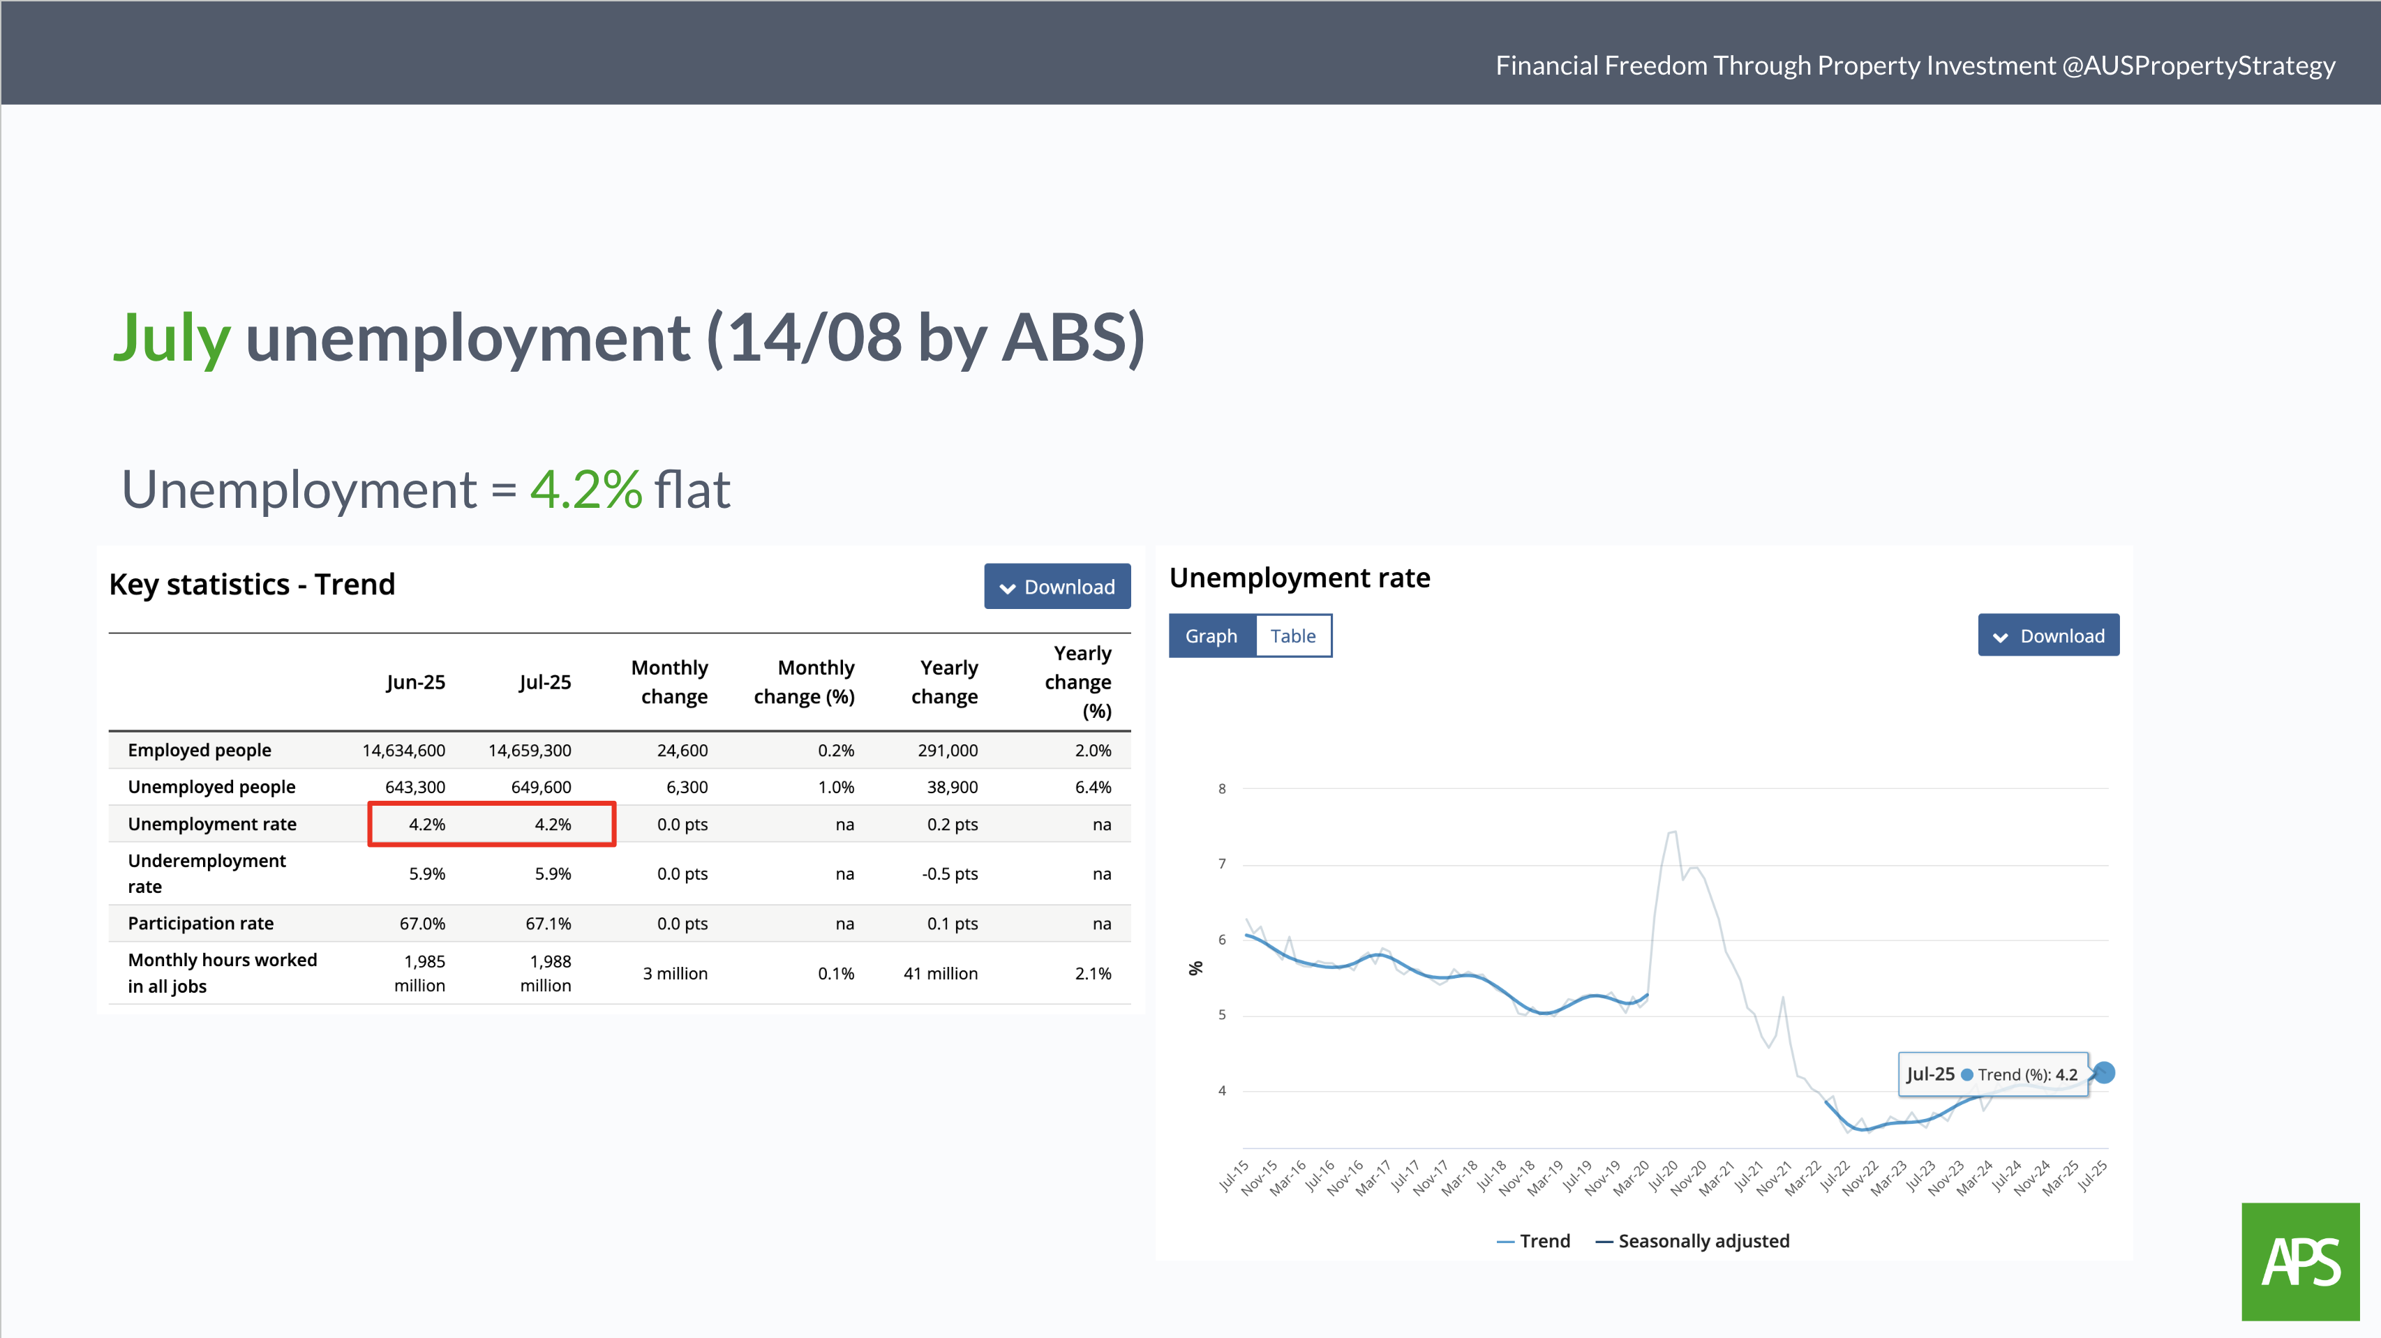Click the Participation rate row label
2381x1338 pixels.
click(x=200, y=923)
